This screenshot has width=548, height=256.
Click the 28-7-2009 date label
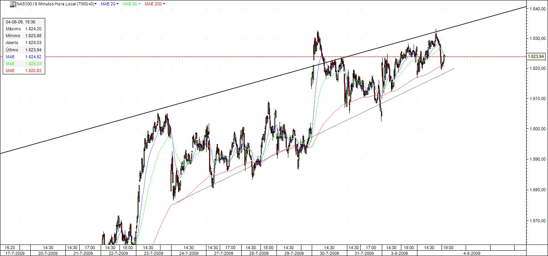pos(258,253)
